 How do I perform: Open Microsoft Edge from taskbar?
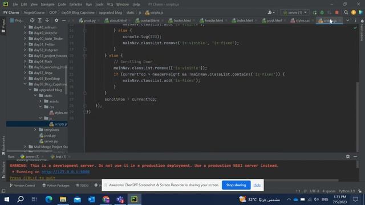[x=48, y=199]
